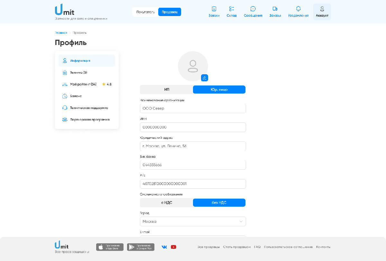Choose с НДС taxation option

tap(167, 203)
